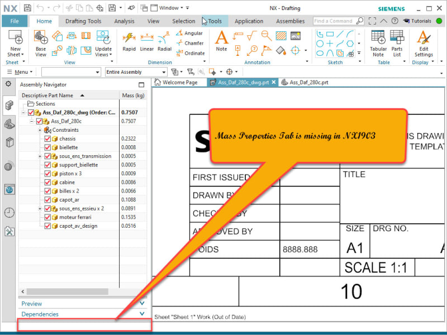Open the Tabular Note tool

click(378, 44)
